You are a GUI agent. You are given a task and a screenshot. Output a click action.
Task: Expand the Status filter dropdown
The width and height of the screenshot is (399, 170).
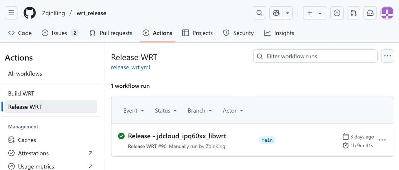tap(166, 110)
